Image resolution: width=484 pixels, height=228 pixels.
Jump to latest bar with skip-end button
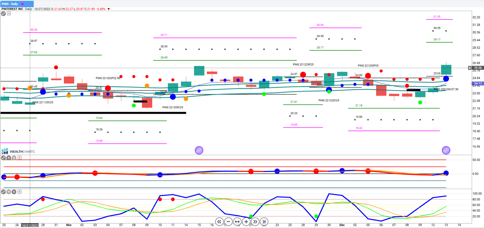pos(264,222)
